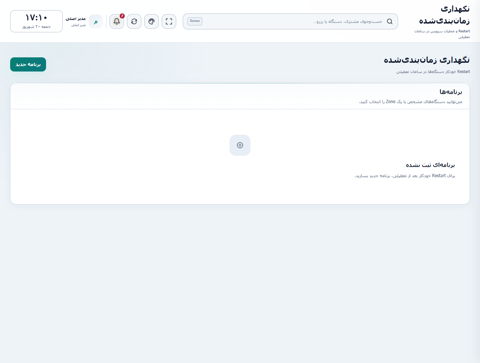Click the date «جمعه ۲۰ شهریور»

(x=36, y=26)
